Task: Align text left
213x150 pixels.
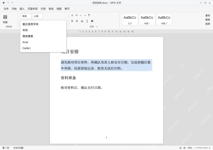Action: (x=72, y=21)
